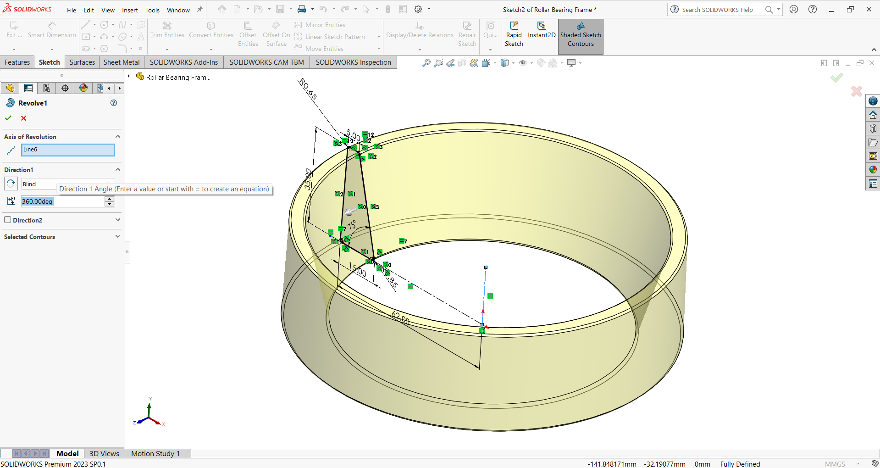Click the Reverse Direction icon beside Blind
The image size is (880, 468).
pos(11,184)
